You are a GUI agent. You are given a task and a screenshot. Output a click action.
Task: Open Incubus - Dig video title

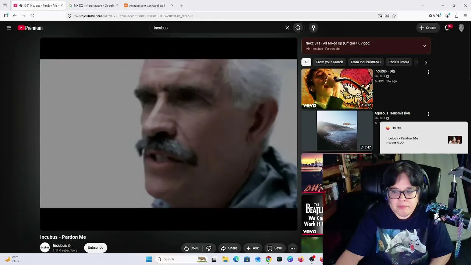(385, 71)
